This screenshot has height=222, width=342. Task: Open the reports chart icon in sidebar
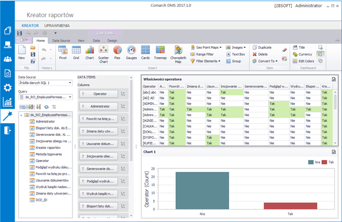(7, 102)
